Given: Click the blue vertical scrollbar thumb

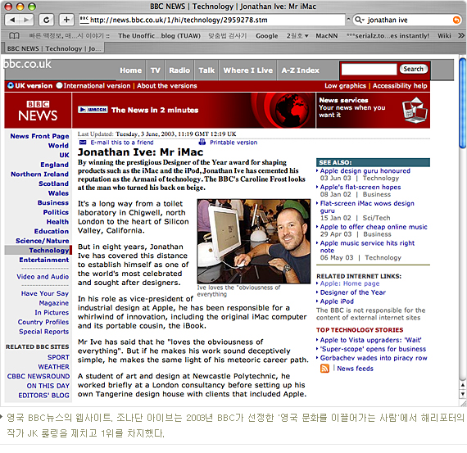Looking at the screenshot, I should (463, 103).
